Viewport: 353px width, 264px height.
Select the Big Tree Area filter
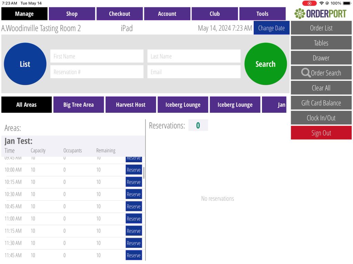click(x=79, y=105)
